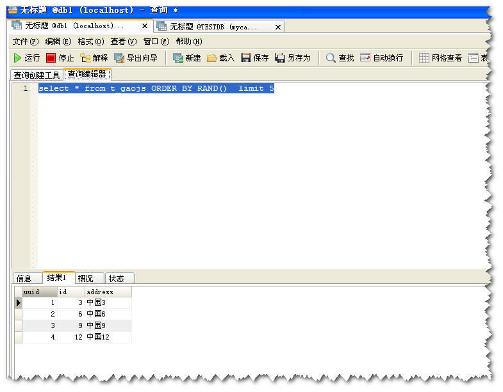Open the Export Wizard (导出向导) icon
The height and width of the screenshot is (392, 503).
[119, 58]
